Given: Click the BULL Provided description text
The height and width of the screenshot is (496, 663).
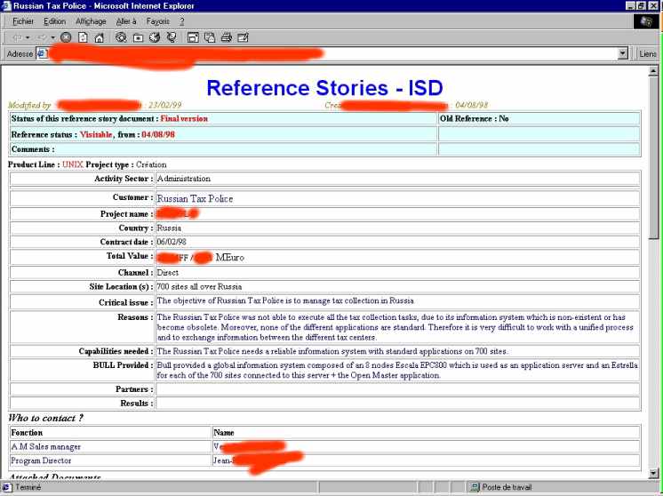Looking at the screenshot, I should [x=397, y=371].
